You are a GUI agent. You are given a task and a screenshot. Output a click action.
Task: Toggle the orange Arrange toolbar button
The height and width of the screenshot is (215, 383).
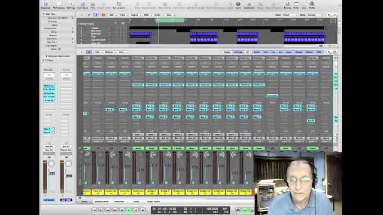(x=104, y=15)
